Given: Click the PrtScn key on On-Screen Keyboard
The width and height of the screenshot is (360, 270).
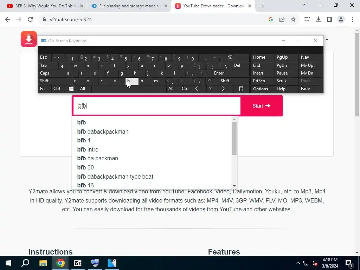Looking at the screenshot, I should (262, 81).
